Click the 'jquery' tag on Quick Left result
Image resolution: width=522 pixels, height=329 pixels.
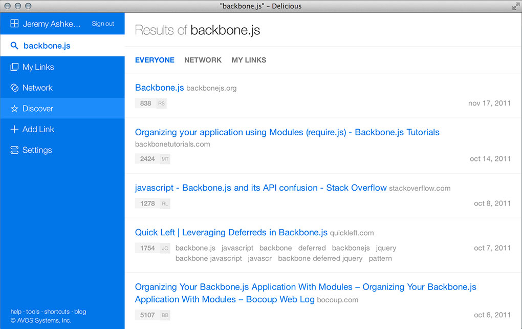point(386,248)
